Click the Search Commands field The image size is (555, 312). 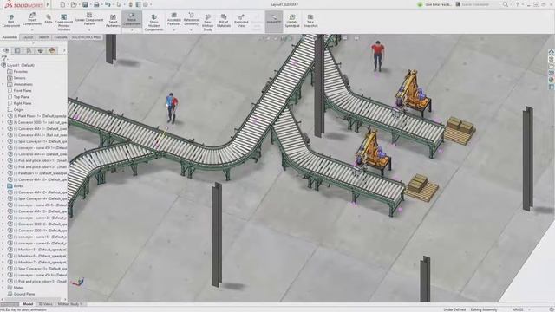pos(478,4)
